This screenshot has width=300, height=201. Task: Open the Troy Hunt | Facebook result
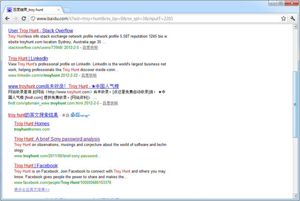pos(36,166)
